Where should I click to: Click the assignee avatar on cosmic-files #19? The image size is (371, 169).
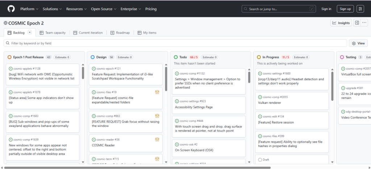pos(157,92)
